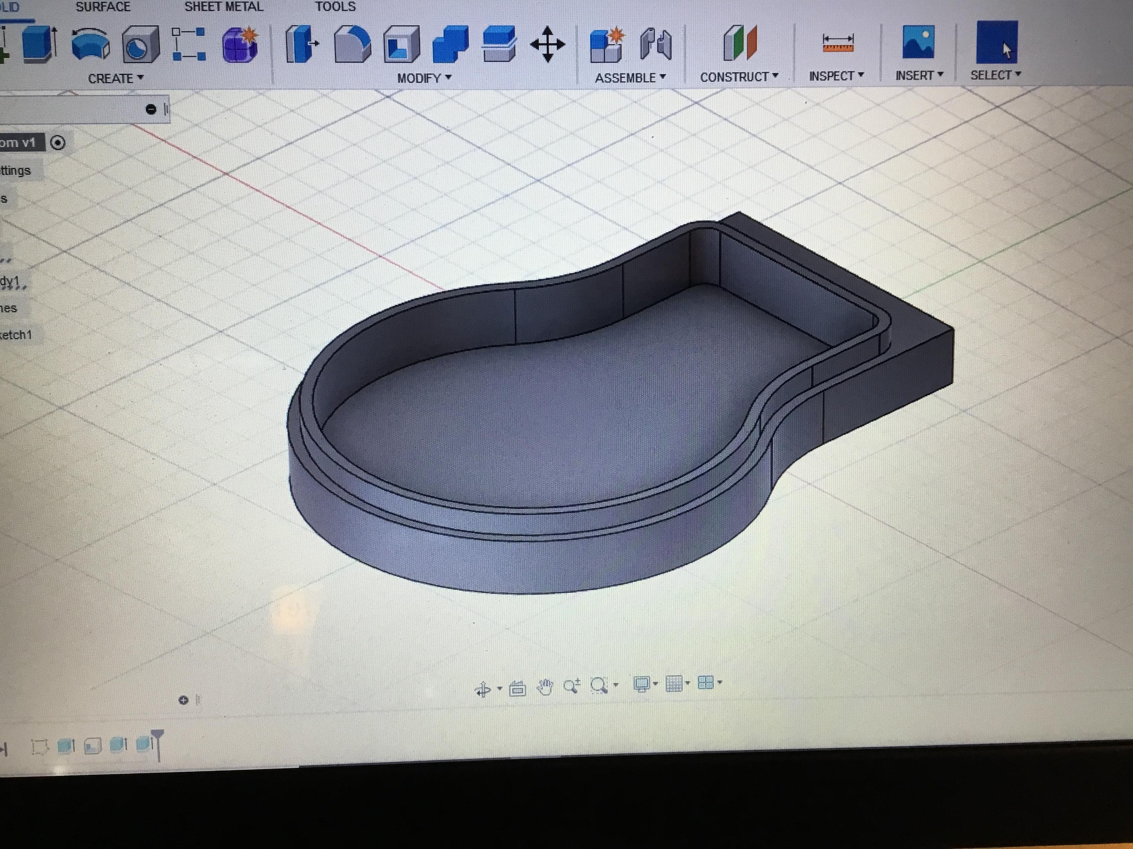Toggle the activate radio next to v1

(x=58, y=142)
